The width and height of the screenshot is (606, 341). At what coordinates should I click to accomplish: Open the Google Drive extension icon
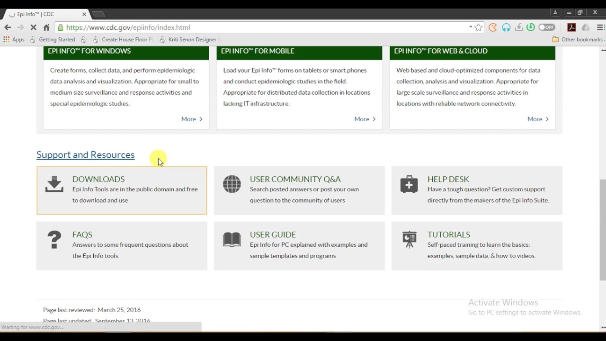click(586, 27)
